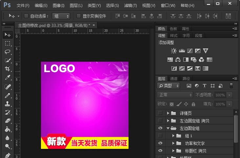Hide the 功率和文字 layer group
Image resolution: width=240 pixels, height=158 pixels.
click(160, 143)
